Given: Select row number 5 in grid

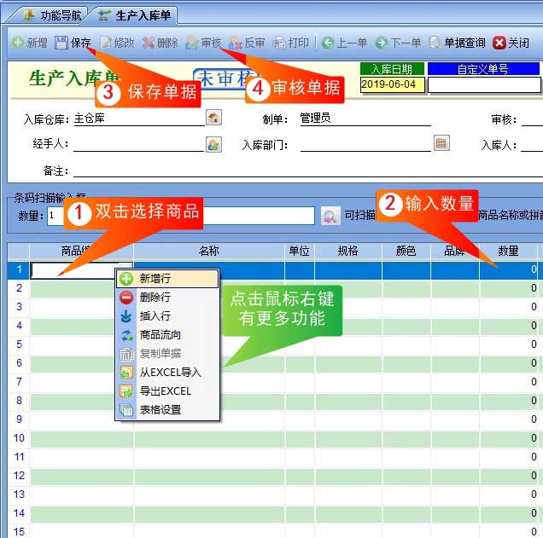Looking at the screenshot, I should tap(19, 344).
